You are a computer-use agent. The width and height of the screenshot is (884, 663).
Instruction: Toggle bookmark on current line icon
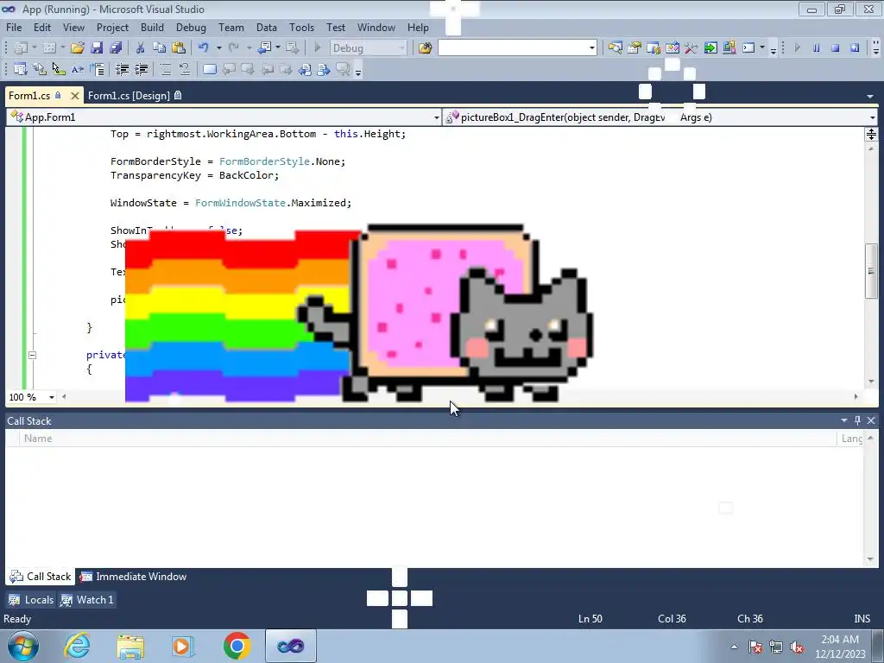[209, 69]
